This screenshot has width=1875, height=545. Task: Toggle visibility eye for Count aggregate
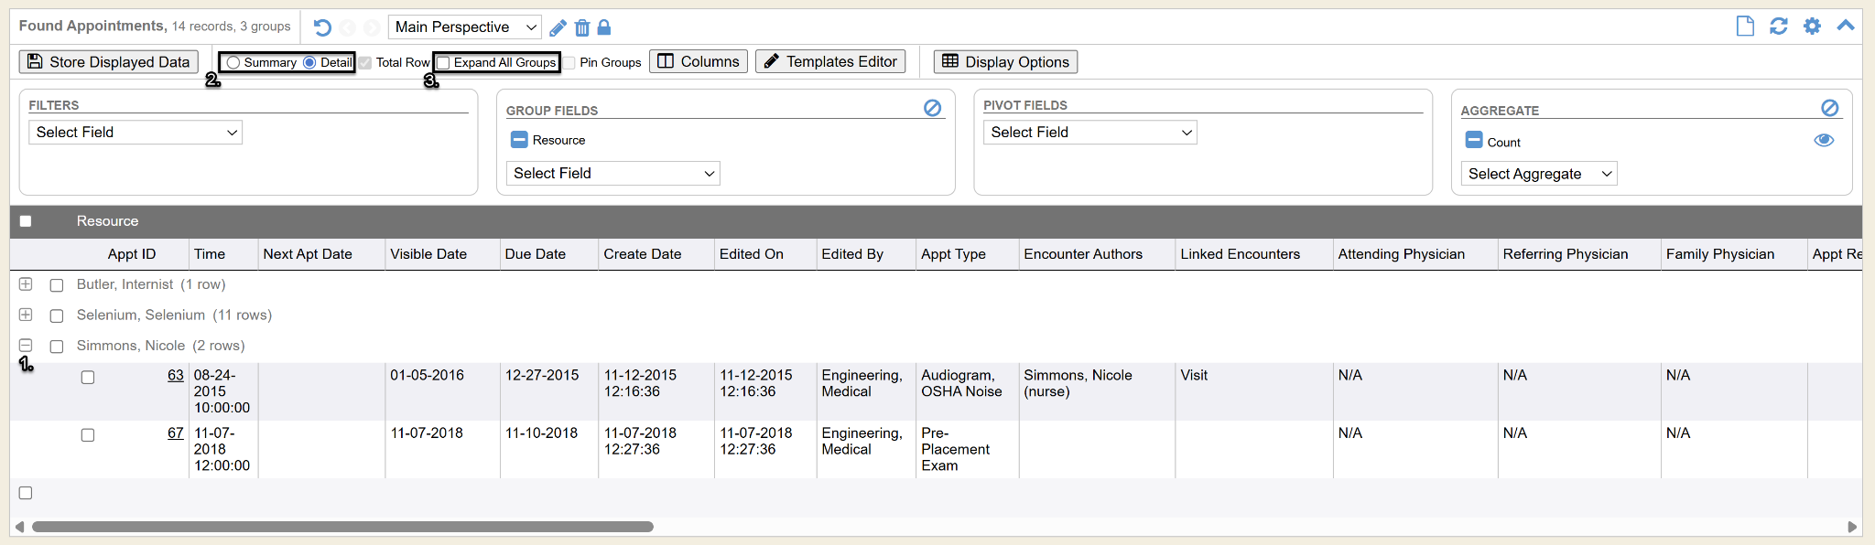tap(1824, 140)
